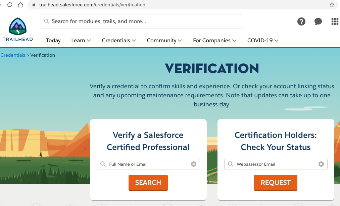Image resolution: width=340 pixels, height=206 pixels.
Task: Open the help question mark icon
Action: (x=301, y=21)
